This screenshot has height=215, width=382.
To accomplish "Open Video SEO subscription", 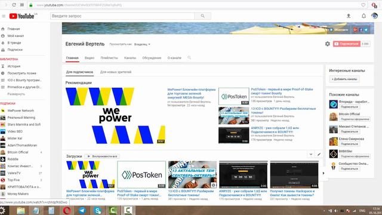I will (15, 131).
